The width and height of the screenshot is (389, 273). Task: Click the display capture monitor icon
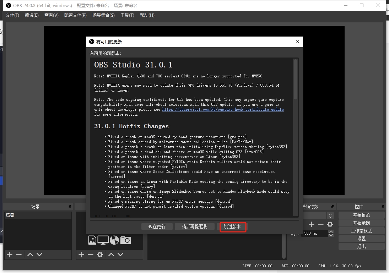point(103,240)
